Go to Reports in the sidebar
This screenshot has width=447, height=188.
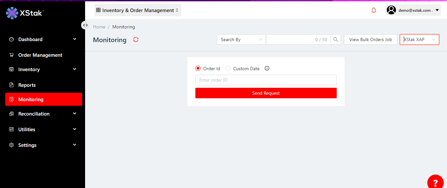pyautogui.click(x=27, y=85)
